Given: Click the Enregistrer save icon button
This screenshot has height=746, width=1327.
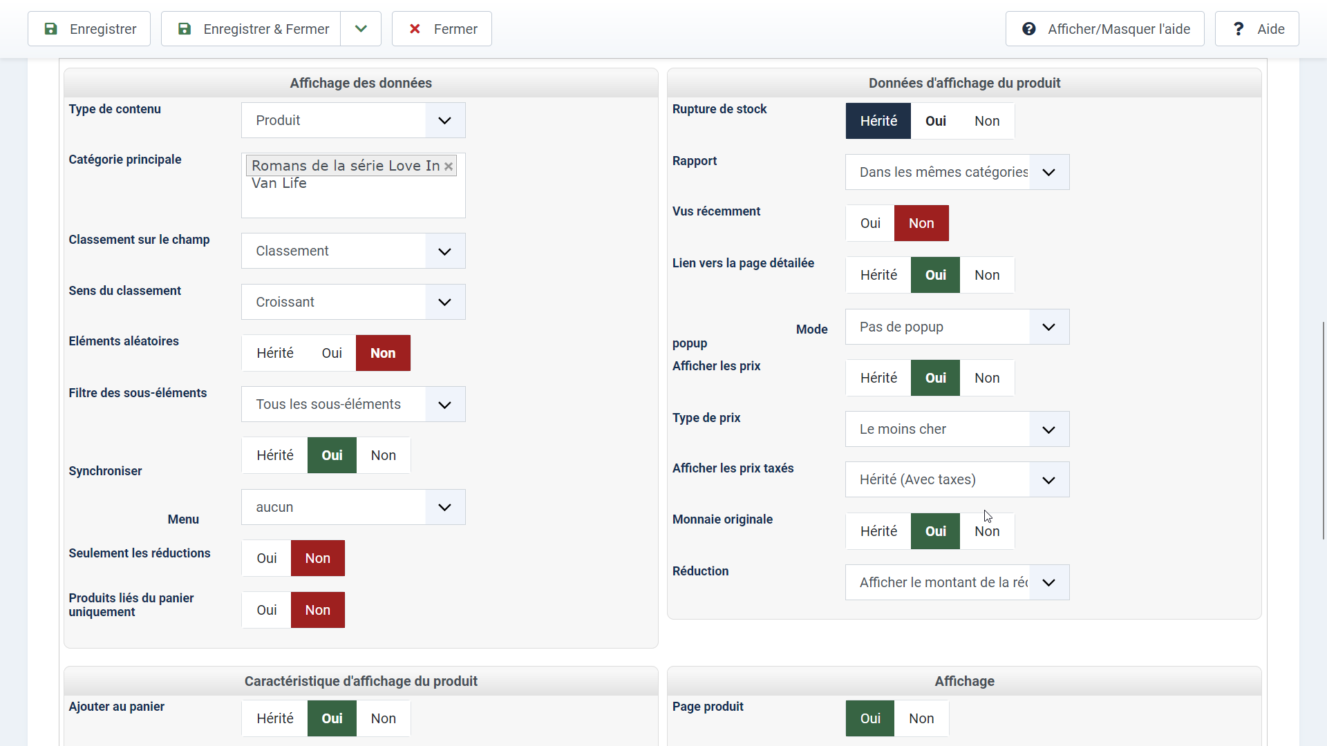Looking at the screenshot, I should 51,29.
